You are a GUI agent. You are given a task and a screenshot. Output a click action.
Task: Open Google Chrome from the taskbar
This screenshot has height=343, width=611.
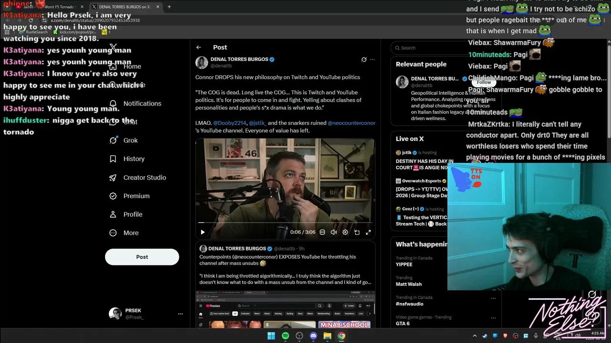coord(341,336)
